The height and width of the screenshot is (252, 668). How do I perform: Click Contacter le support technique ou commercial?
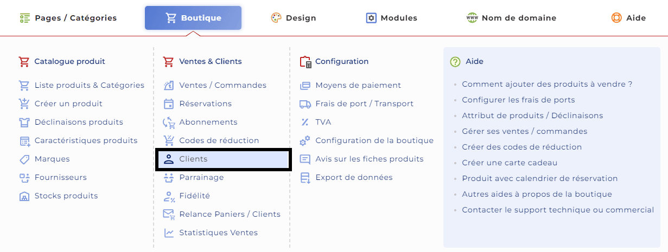pyautogui.click(x=557, y=210)
